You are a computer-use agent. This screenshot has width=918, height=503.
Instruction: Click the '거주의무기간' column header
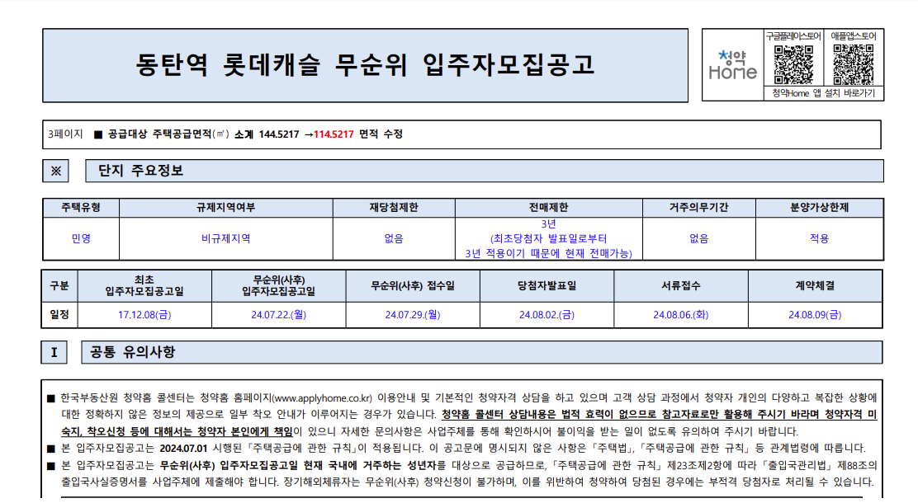pyautogui.click(x=699, y=208)
